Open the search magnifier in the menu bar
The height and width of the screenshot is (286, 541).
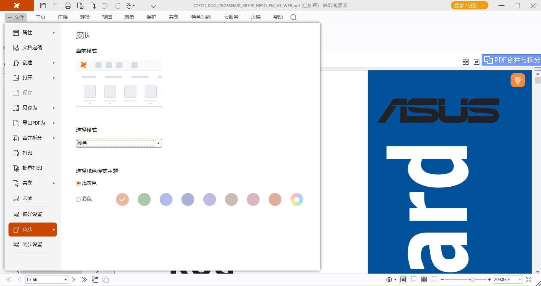point(294,17)
